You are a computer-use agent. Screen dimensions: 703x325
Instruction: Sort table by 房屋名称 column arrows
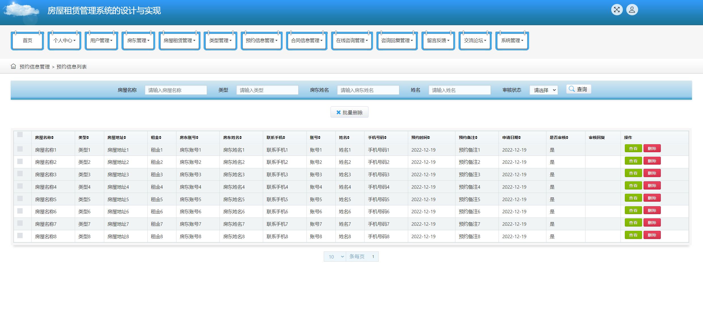[52, 137]
